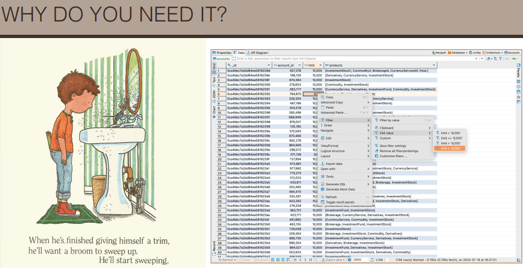
Task: Select Filter by value option
Action: pyautogui.click(x=403, y=120)
